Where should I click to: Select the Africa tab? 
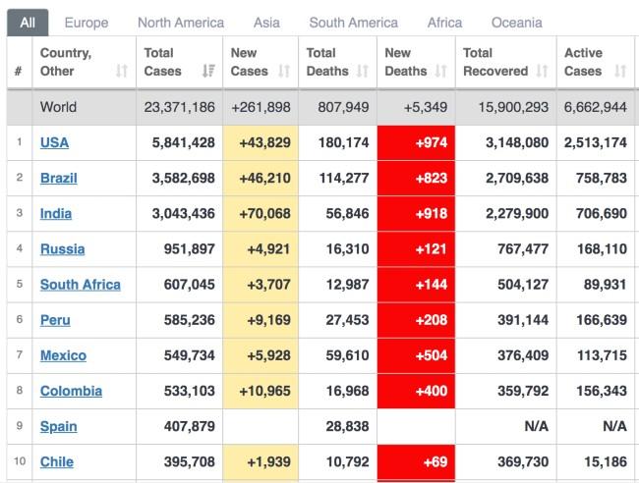pyautogui.click(x=444, y=22)
